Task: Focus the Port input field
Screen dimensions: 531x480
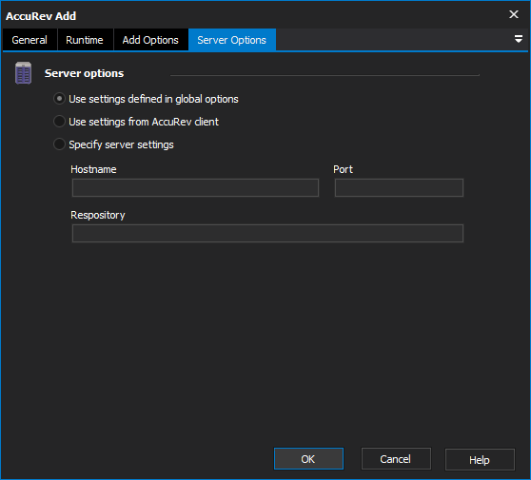Action: click(399, 188)
